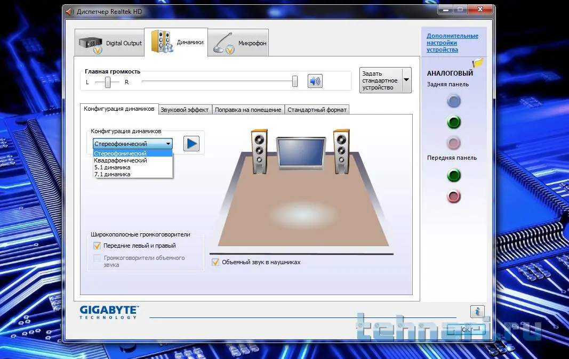Click the OK button
This screenshot has width=569, height=359.
point(466,329)
